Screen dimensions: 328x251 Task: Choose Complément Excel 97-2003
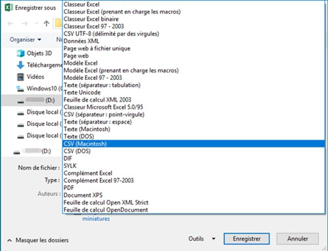pos(194,180)
